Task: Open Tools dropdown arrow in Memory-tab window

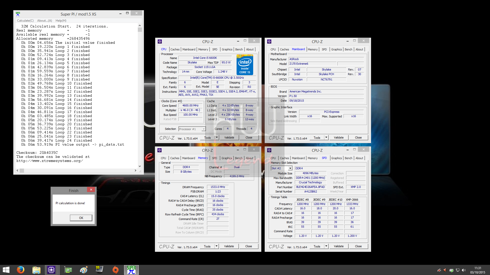Action: click(x=216, y=246)
